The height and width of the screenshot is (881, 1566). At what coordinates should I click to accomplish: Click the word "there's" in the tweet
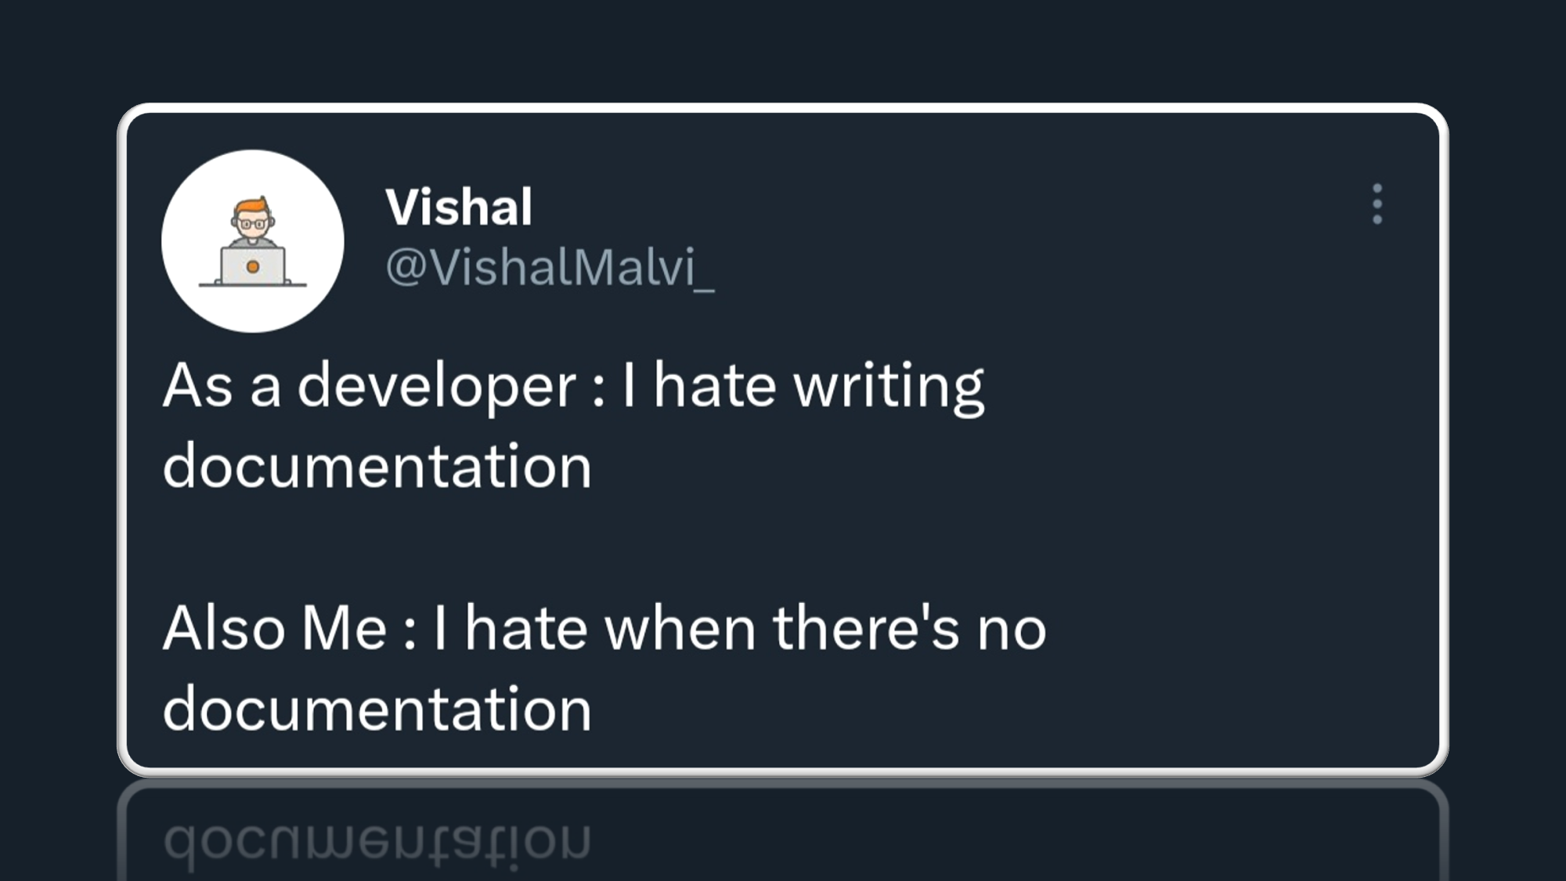[x=865, y=629]
